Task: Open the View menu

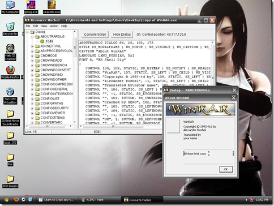Action: pos(44,26)
